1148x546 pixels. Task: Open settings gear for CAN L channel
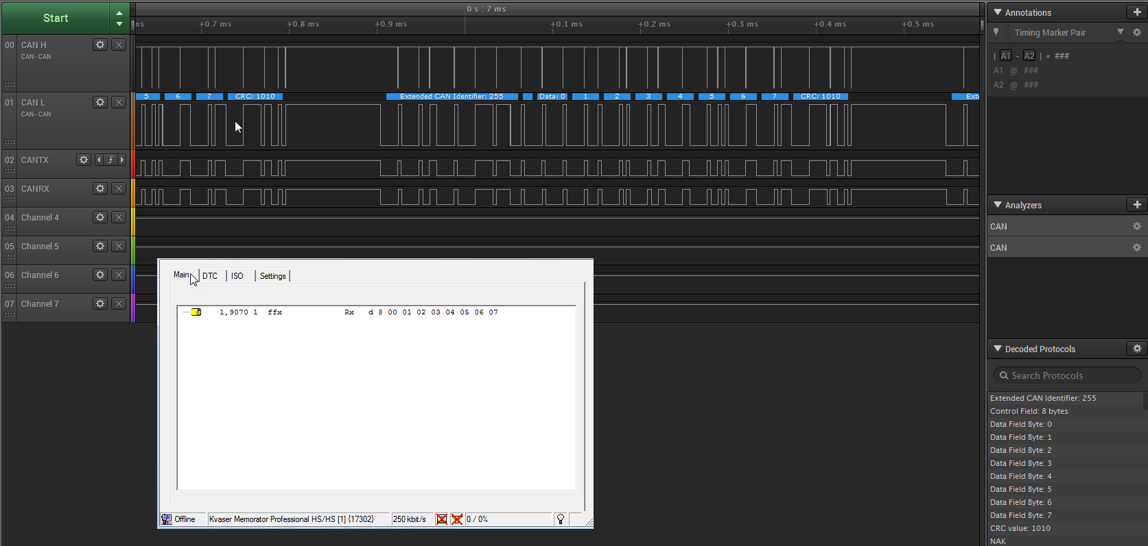coord(100,102)
